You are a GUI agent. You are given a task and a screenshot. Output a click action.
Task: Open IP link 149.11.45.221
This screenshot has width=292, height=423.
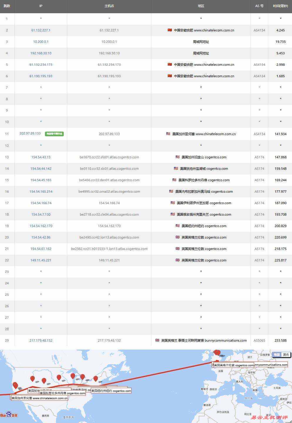(x=41, y=260)
